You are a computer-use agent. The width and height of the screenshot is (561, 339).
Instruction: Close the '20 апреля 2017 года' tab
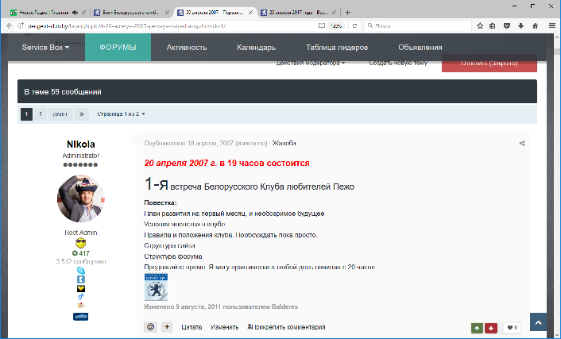[x=334, y=13]
